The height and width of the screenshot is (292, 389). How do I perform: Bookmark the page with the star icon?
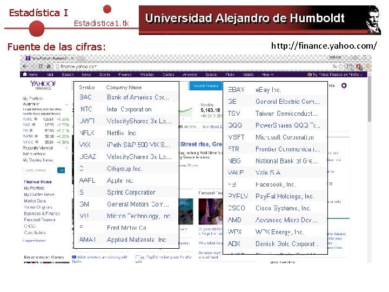[341, 67]
